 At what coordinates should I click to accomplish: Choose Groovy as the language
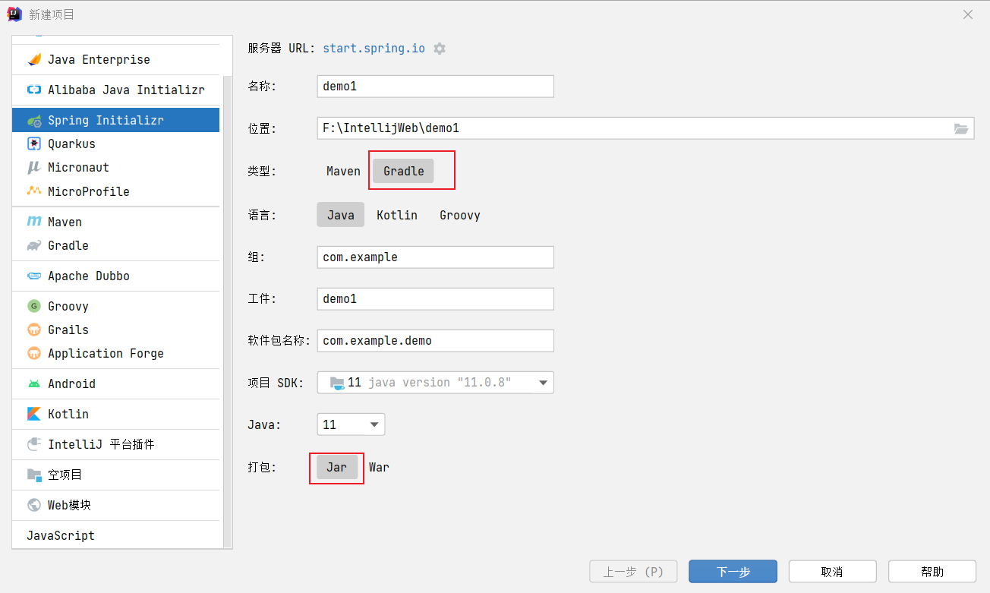(460, 215)
